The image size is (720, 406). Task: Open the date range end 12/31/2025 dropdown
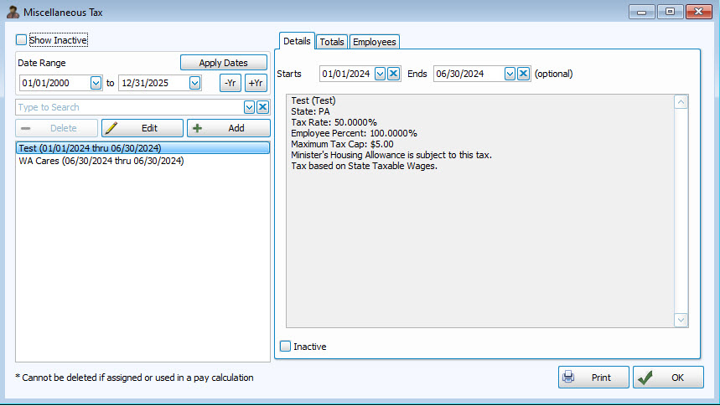(194, 83)
